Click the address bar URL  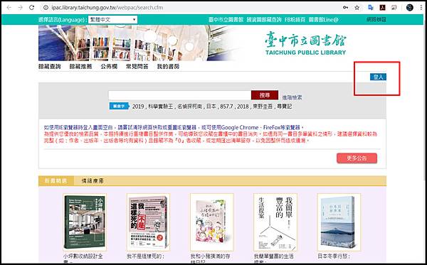(107, 8)
